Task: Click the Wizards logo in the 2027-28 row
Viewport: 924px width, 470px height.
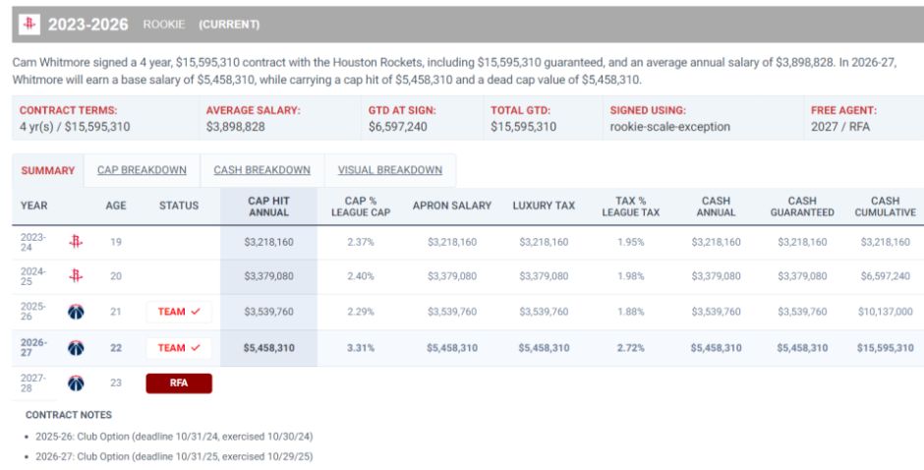Action: click(x=76, y=383)
